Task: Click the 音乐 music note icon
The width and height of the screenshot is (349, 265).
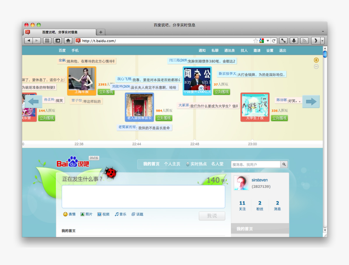Action: (x=116, y=214)
